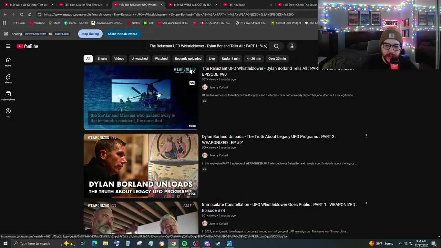
Task: Open Shorts in the sidebar
Action: click(x=8, y=79)
